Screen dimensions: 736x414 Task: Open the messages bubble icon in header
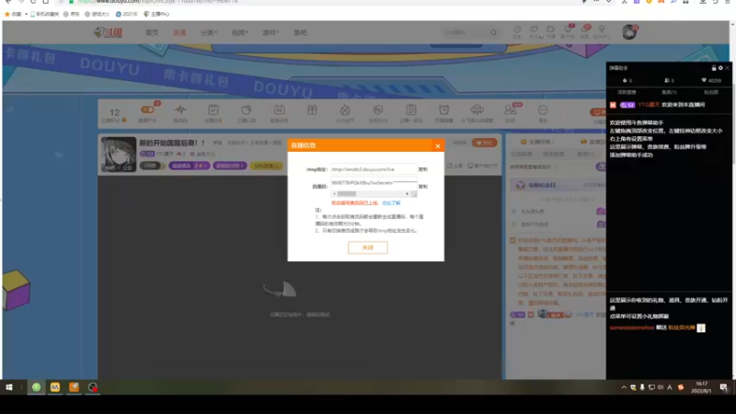(585, 29)
